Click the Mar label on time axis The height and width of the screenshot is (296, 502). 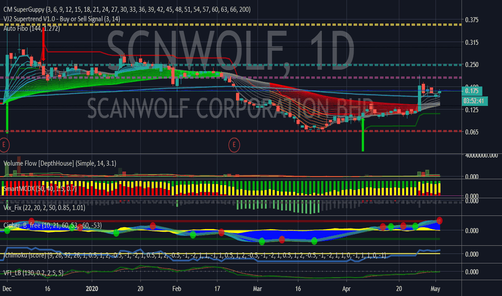257,288
